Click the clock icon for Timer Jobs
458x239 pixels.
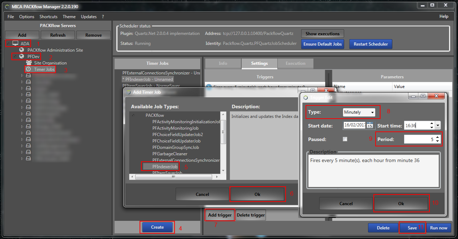point(29,69)
